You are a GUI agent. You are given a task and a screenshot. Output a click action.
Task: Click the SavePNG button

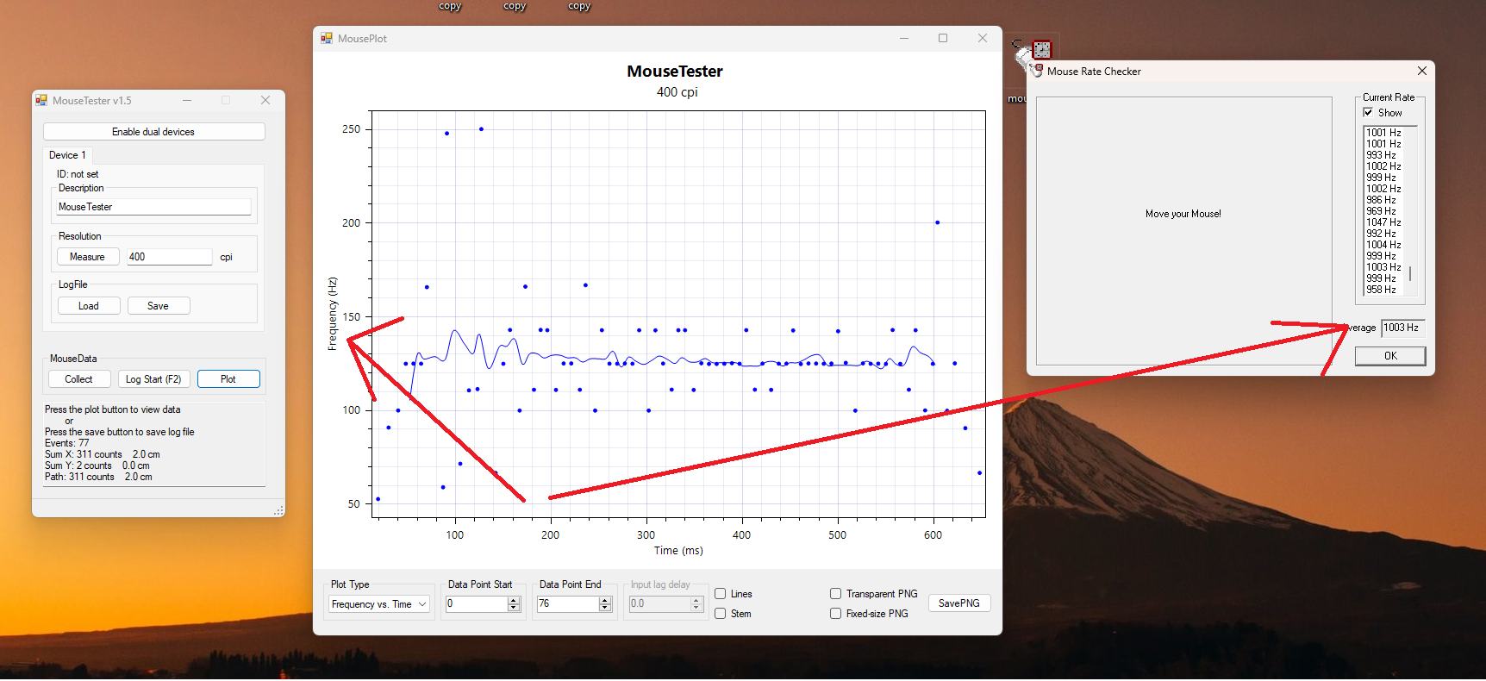coord(958,603)
